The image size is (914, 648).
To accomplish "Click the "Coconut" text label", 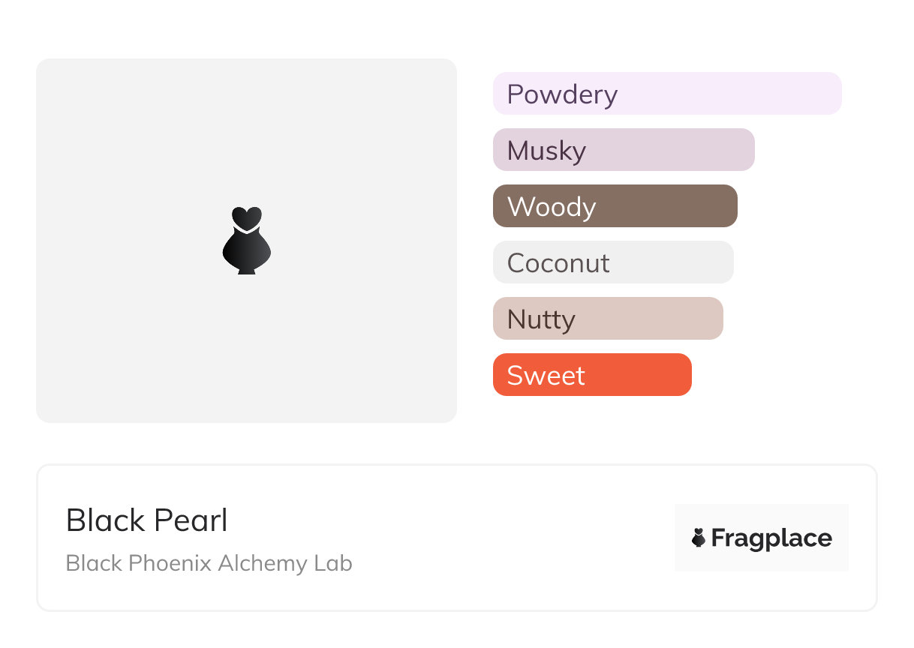I will point(558,263).
